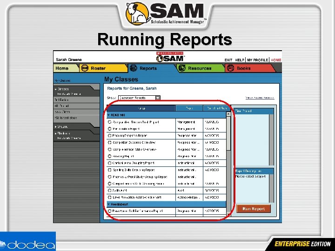Select New Class in the sidebar
The image size is (335, 251).
coord(76,112)
